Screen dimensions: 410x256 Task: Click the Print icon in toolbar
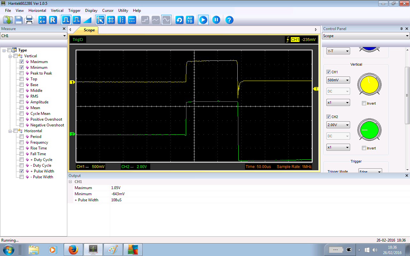(x=29, y=20)
